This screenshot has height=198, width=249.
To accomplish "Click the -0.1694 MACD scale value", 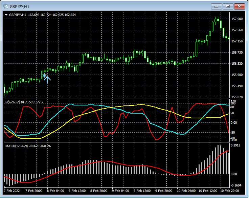I will 236,185.
